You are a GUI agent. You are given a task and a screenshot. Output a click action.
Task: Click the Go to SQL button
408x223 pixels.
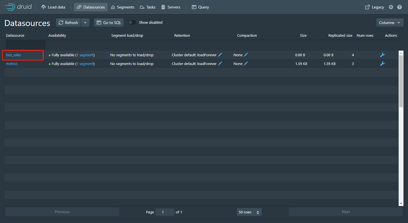pyautogui.click(x=109, y=23)
